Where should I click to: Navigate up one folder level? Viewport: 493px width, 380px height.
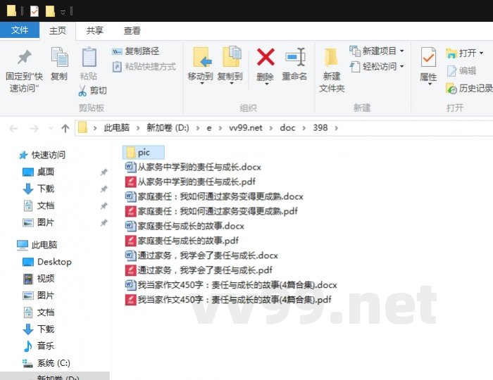pos(65,128)
